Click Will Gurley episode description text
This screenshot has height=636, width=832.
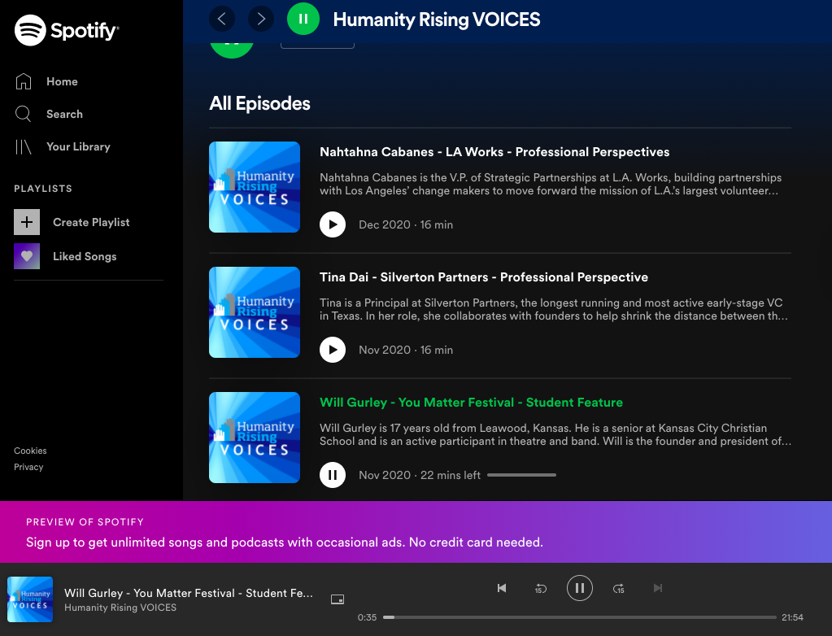[x=555, y=434]
